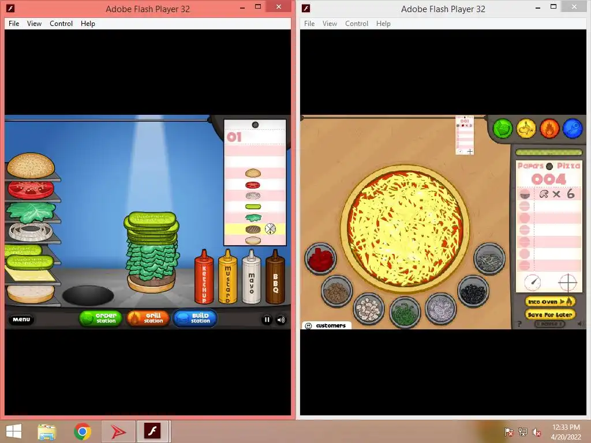Viewport: 591px width, 443px height.
Task: Click the black trash hole
Action: (x=88, y=295)
